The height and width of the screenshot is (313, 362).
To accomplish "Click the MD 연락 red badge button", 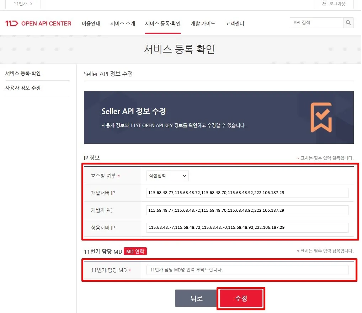I will tap(135, 251).
